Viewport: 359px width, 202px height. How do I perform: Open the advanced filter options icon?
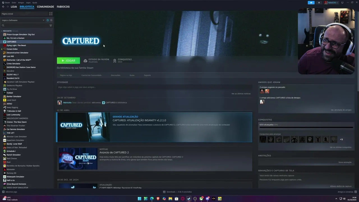pyautogui.click(x=51, y=26)
